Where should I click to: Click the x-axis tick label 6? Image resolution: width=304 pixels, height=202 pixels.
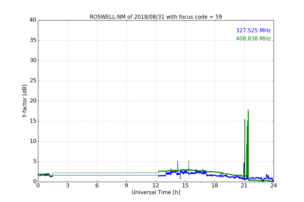(x=97, y=185)
